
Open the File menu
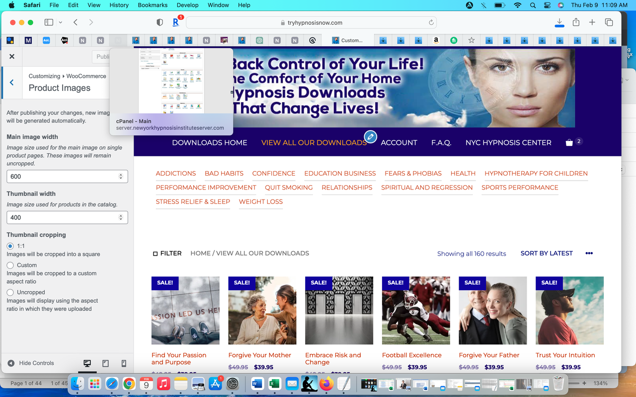pos(54,5)
